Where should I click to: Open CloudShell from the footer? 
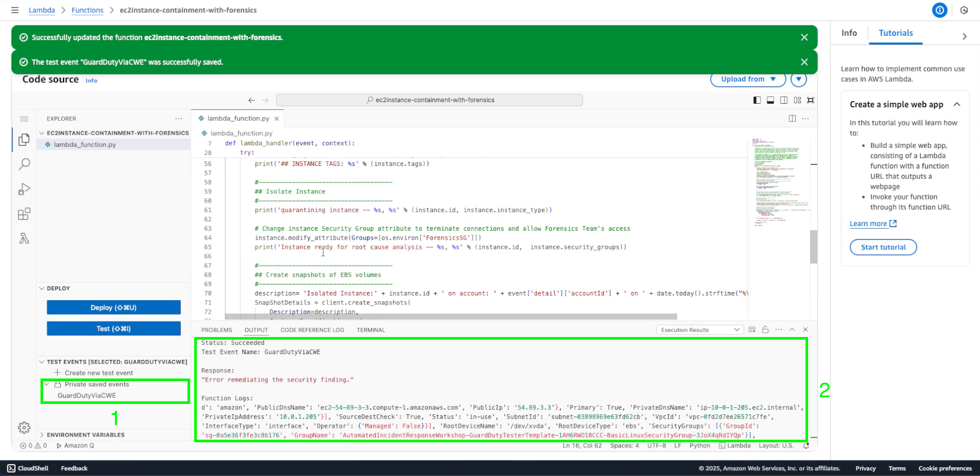29,468
